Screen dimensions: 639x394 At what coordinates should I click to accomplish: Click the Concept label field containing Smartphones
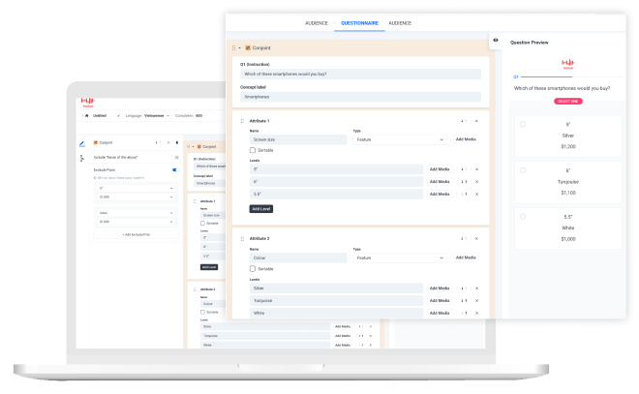point(360,97)
